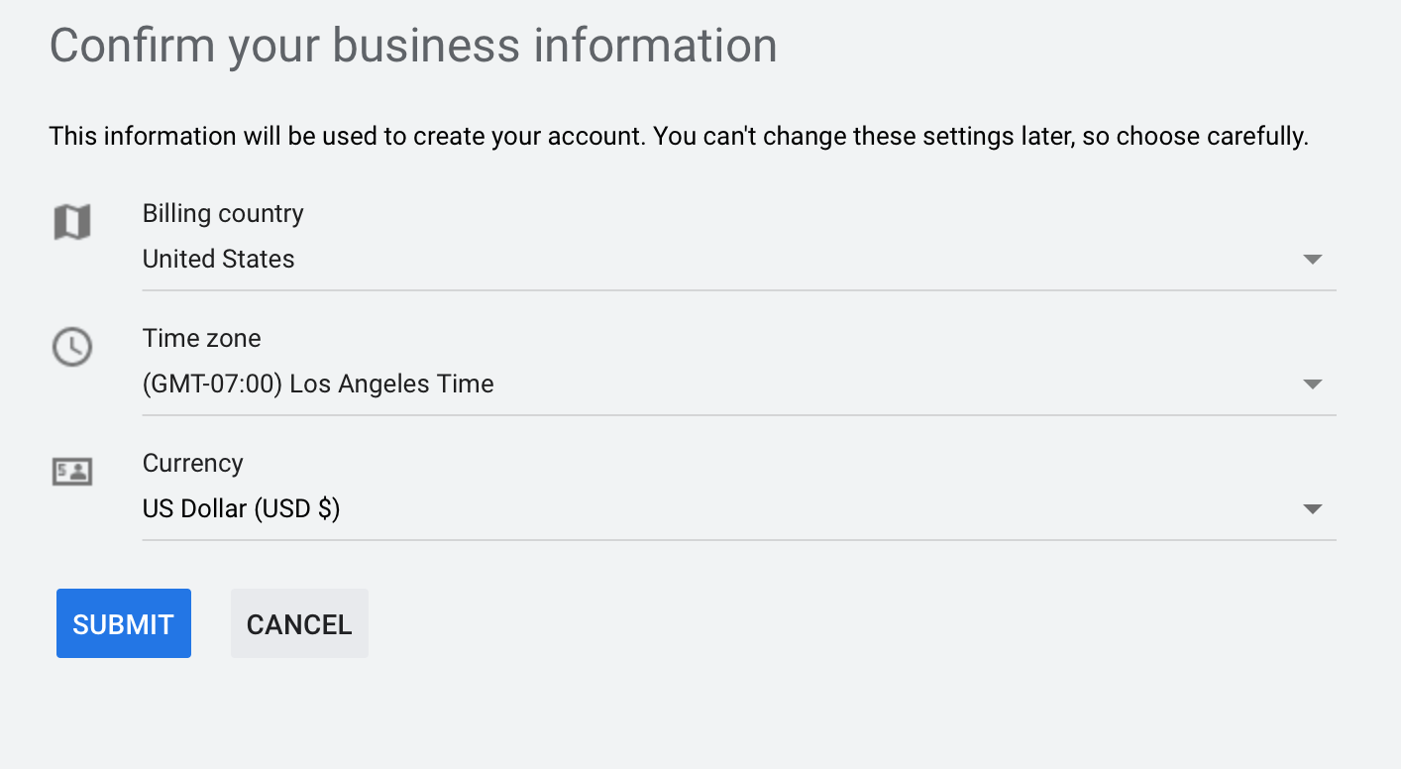Viewport: 1401px width, 769px height.
Task: Click the account creation warning text
Action: point(679,136)
